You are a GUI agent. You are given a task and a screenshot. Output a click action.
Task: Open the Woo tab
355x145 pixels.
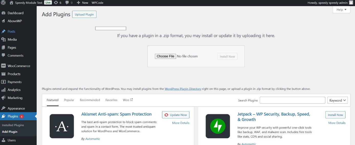128,100
